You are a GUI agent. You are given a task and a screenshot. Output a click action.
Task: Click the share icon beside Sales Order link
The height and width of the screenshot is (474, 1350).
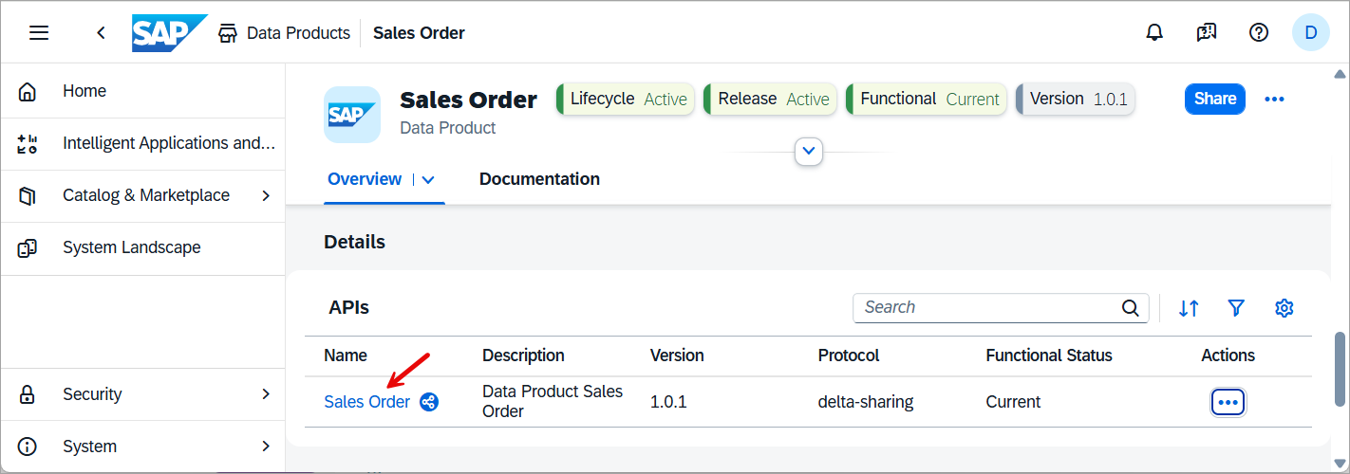(429, 402)
